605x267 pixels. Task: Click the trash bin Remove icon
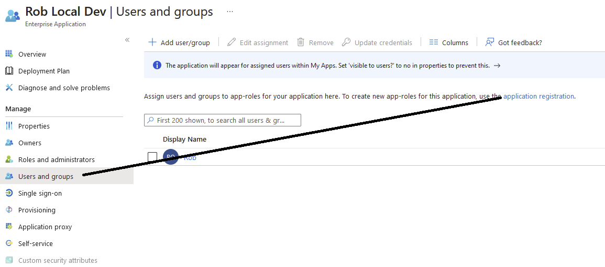tap(301, 42)
